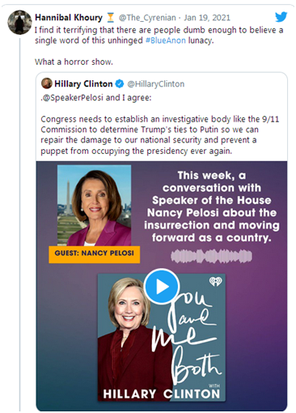Viewport: 296px width, 413px height.
Task: Click the iHeartRadio logo icon
Action: [216, 281]
